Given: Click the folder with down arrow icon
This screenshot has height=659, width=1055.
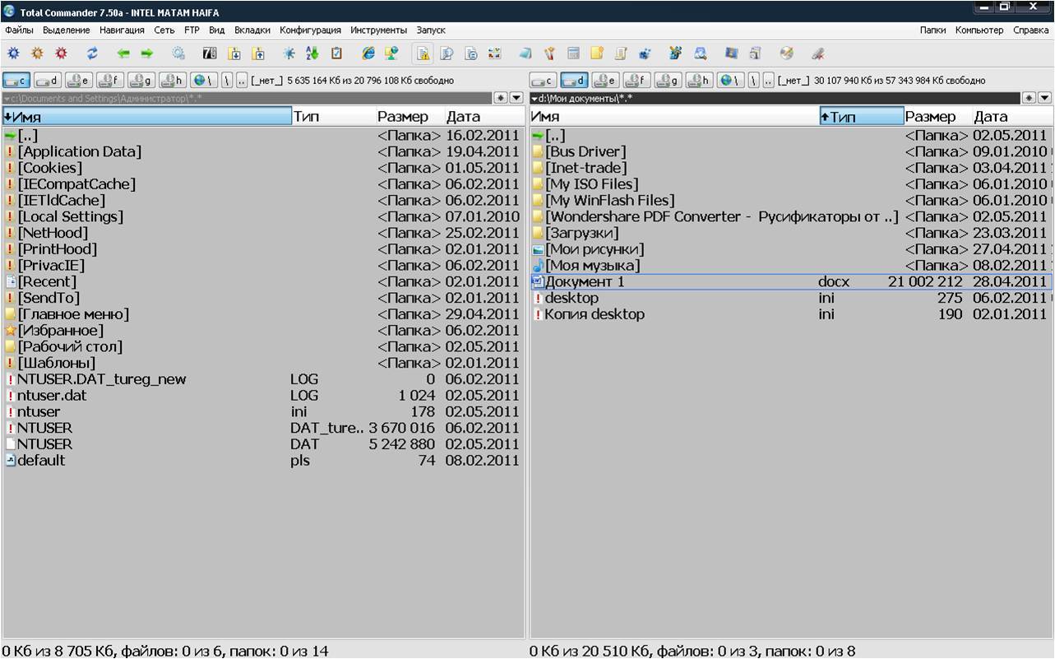Looking at the screenshot, I should tap(234, 53).
